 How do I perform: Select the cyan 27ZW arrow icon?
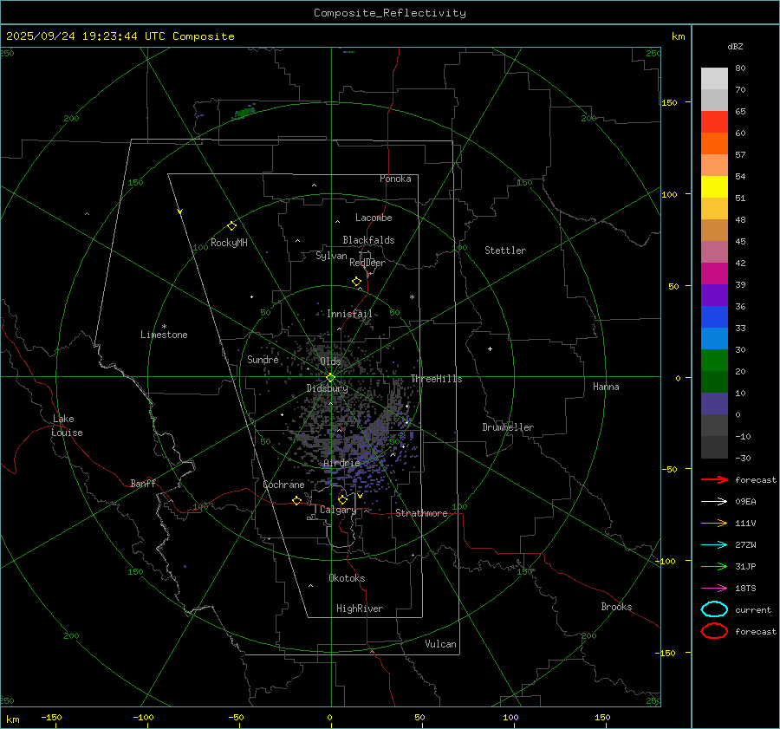pyautogui.click(x=714, y=544)
